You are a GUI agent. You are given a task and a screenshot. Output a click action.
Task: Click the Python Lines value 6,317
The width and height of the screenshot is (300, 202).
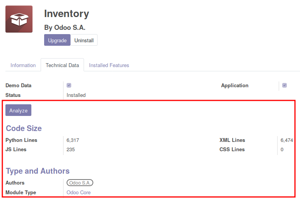point(73,140)
